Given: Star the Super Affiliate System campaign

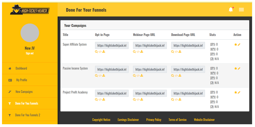Looking at the screenshot, I should tap(236, 45).
